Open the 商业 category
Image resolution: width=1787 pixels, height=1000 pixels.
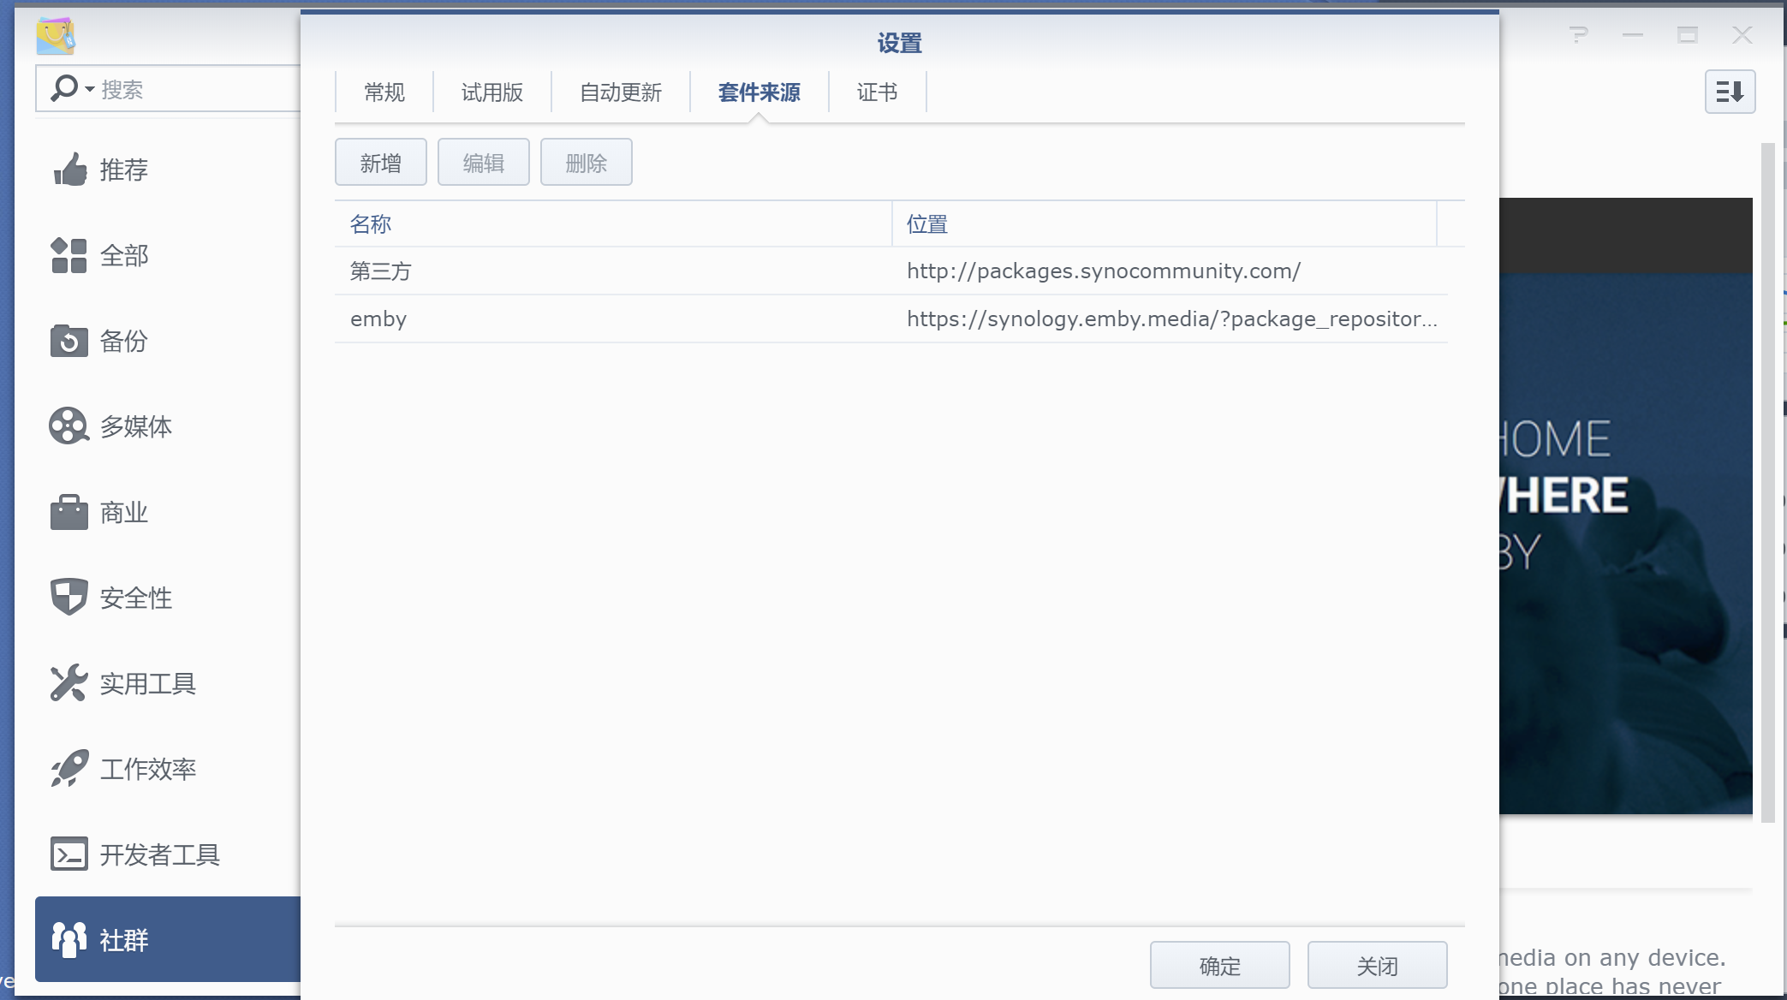(x=123, y=512)
